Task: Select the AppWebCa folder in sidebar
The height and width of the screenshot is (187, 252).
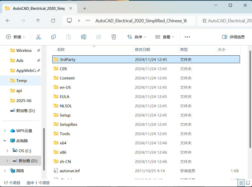Action: [21, 71]
